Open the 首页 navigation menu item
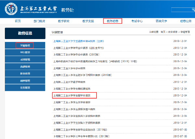Screen dimensions: 195x139 18,21
